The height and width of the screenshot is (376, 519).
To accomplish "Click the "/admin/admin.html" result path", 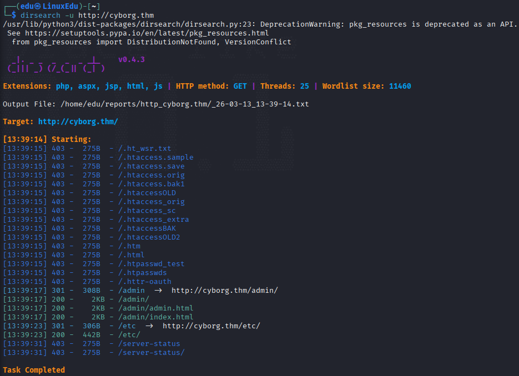I will [x=156, y=308].
